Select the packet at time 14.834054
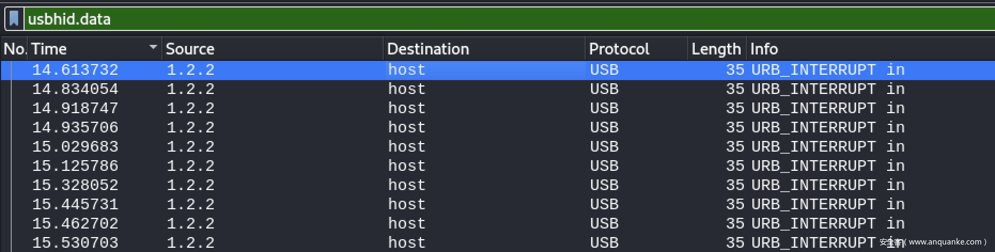The height and width of the screenshot is (252, 995). point(75,89)
